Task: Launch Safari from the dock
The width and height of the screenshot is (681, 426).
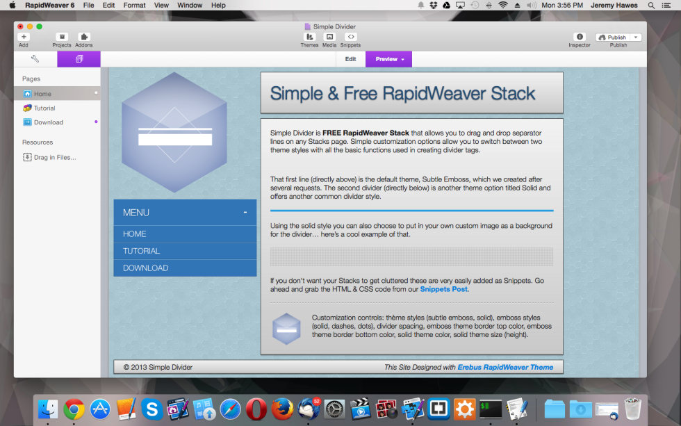Action: point(230,409)
